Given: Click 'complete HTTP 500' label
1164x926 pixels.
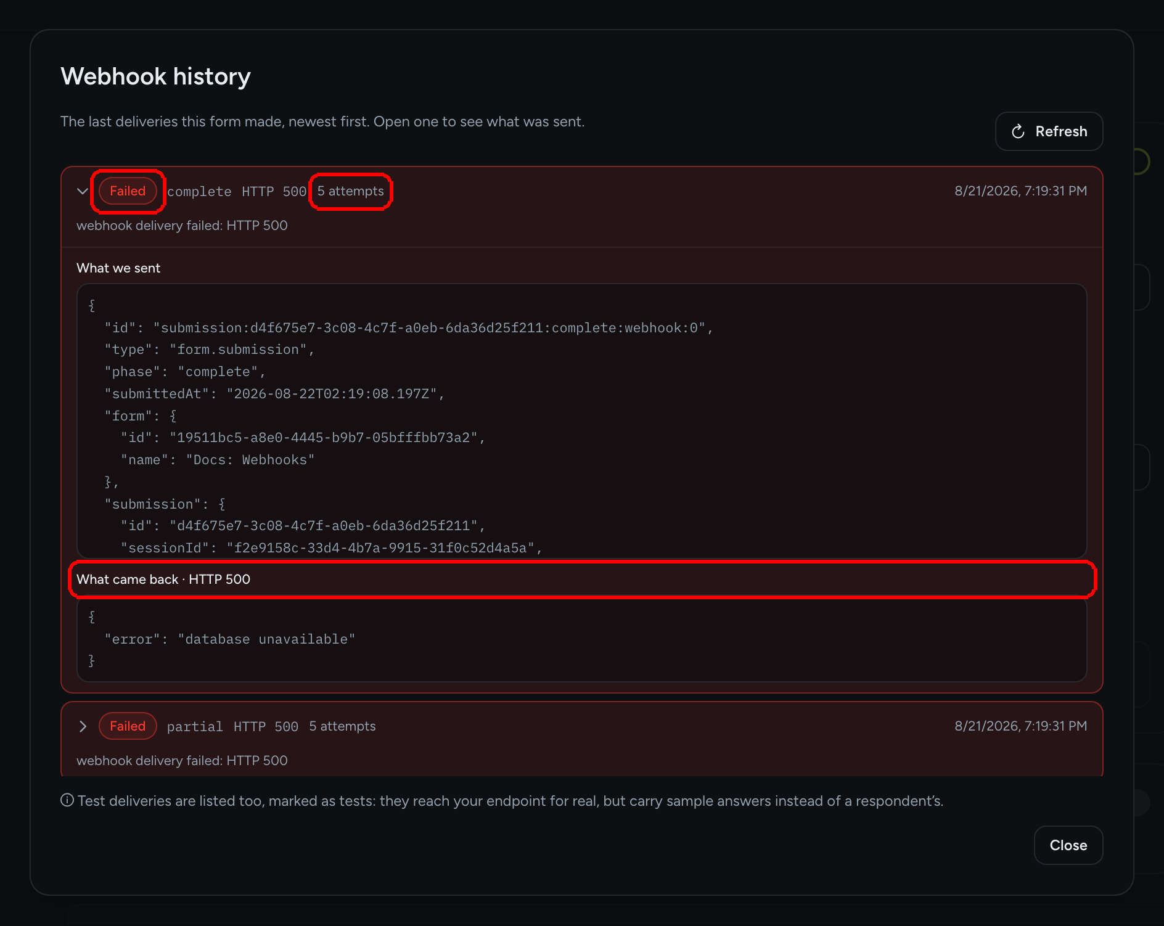Looking at the screenshot, I should (237, 192).
